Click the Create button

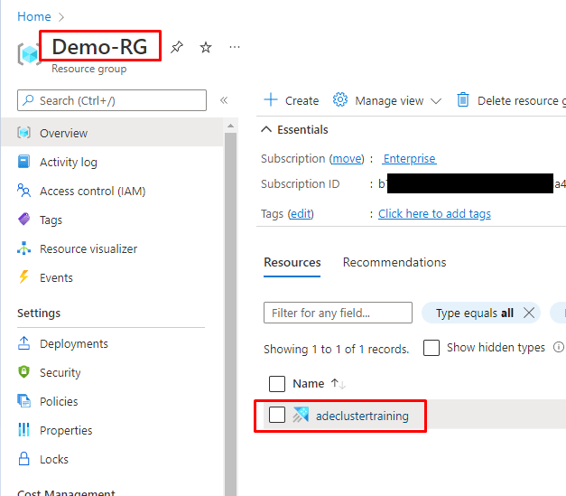coord(292,100)
